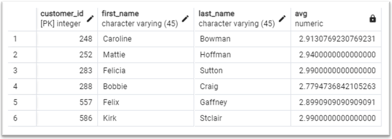The image size is (392, 139).
Task: Click the first_name column edit pencil icon
Action: (x=185, y=18)
